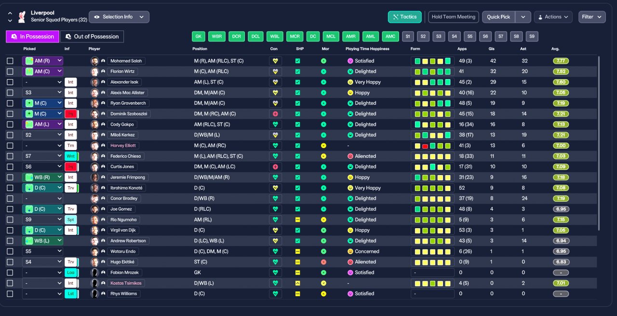The image size is (617, 316).
Task: Click the form color squares for Mohamed Salah
Action: (432, 61)
